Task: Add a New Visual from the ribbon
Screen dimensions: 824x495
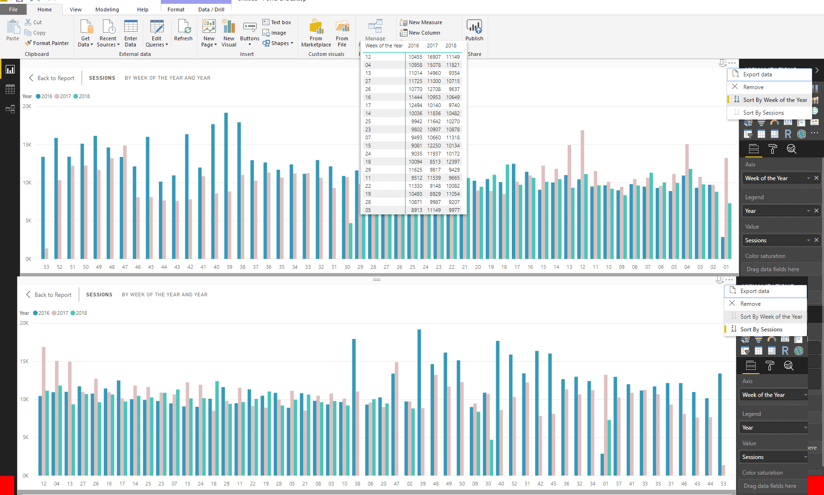Action: [x=229, y=33]
